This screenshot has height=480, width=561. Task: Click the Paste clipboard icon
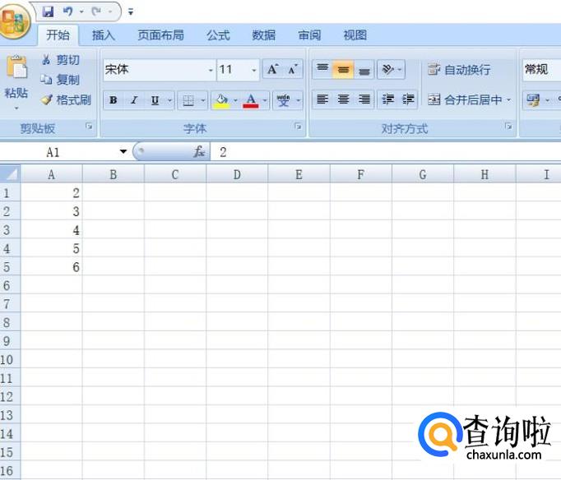(16, 67)
